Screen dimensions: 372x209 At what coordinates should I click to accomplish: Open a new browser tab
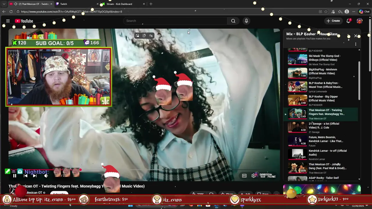click(151, 4)
